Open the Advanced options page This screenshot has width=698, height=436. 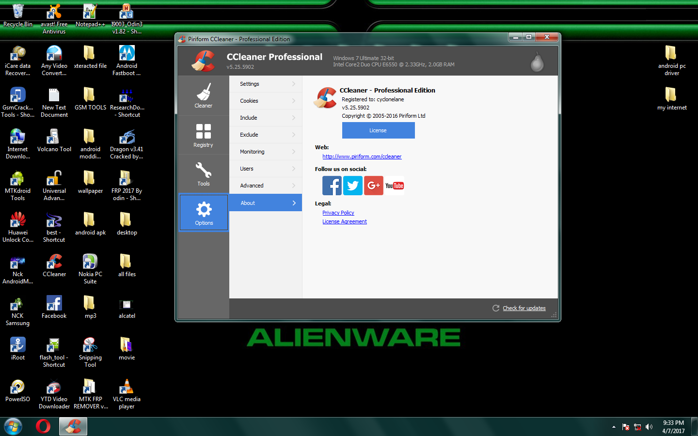pos(266,186)
